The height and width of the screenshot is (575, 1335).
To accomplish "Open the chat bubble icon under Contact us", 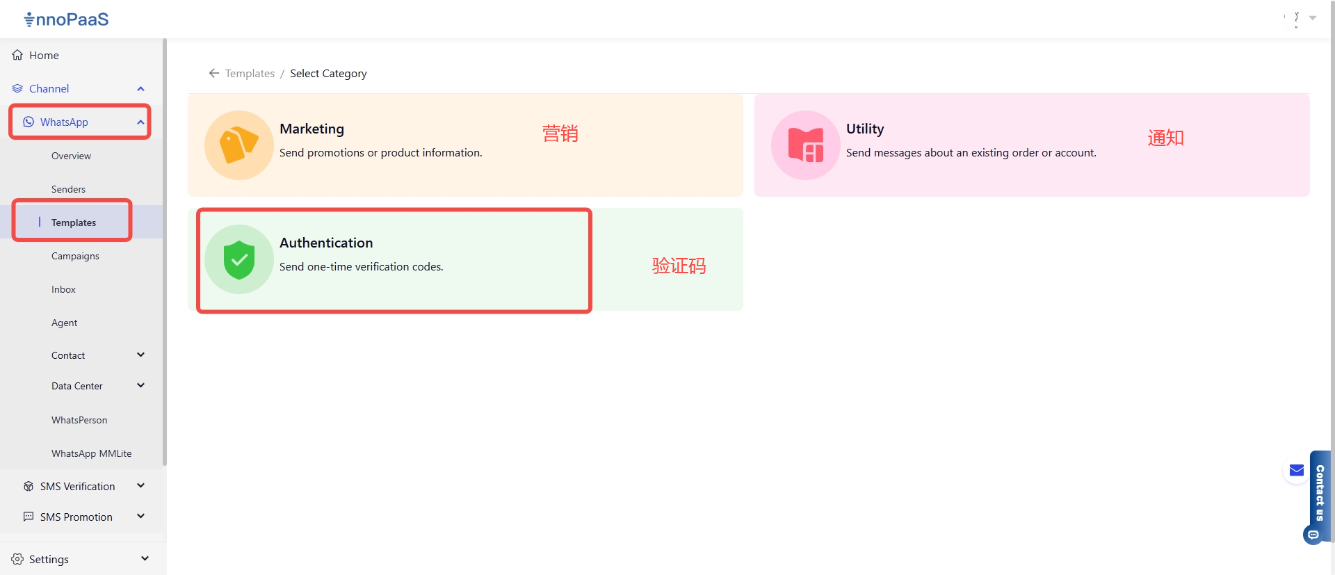I will click(x=1313, y=535).
